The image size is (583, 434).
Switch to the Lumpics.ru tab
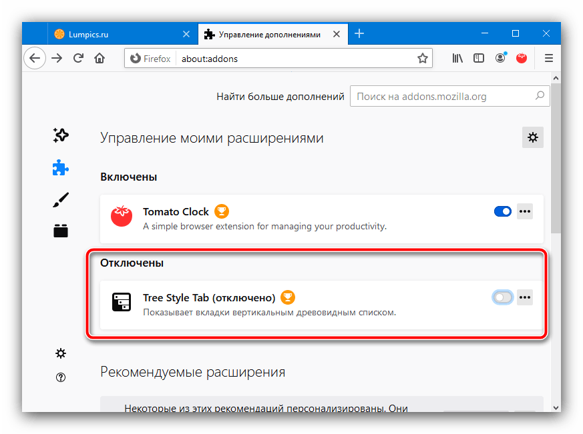pos(115,34)
